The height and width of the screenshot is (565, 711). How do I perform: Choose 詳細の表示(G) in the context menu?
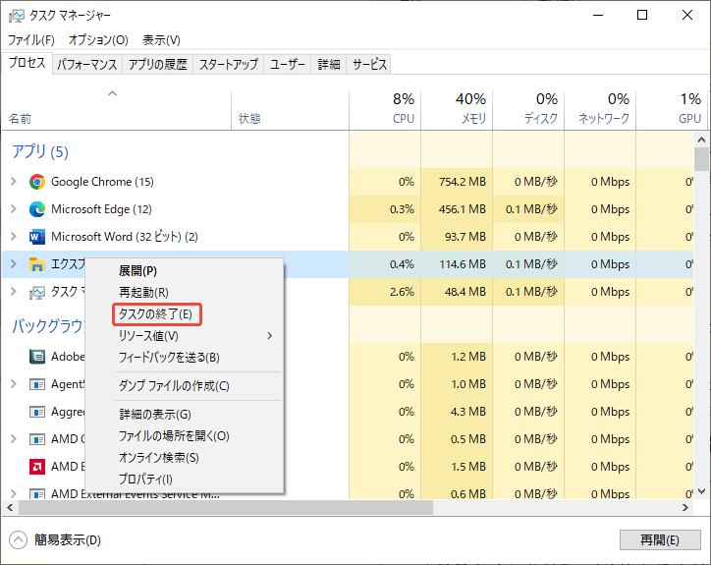point(184,415)
